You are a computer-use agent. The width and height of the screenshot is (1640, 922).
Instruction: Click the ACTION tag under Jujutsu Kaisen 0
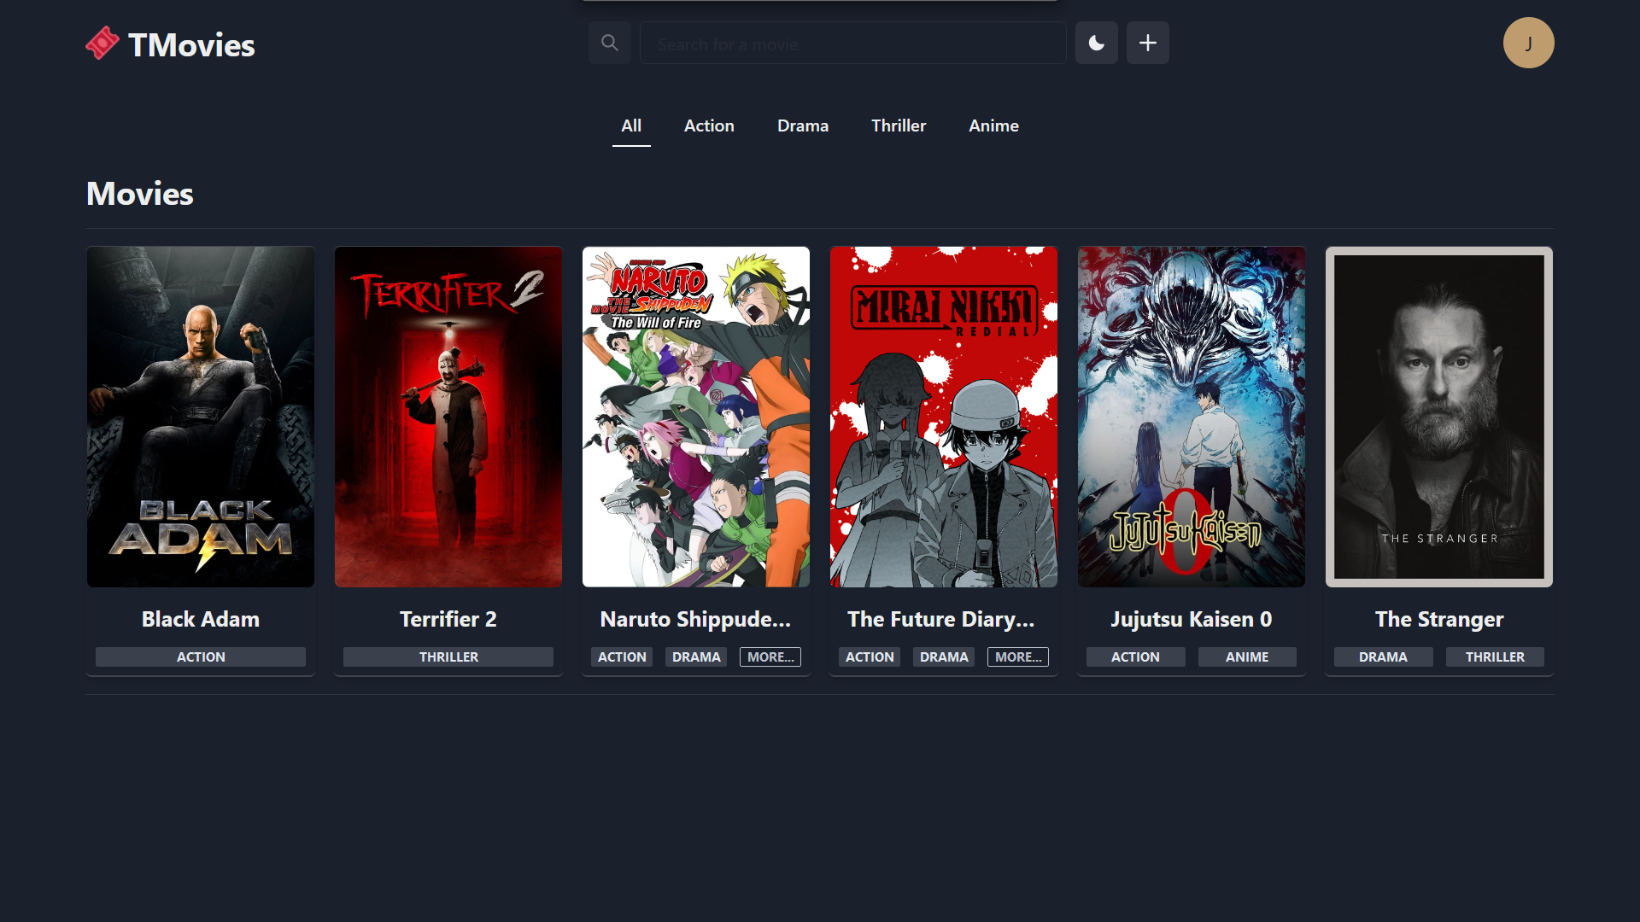[x=1135, y=656]
